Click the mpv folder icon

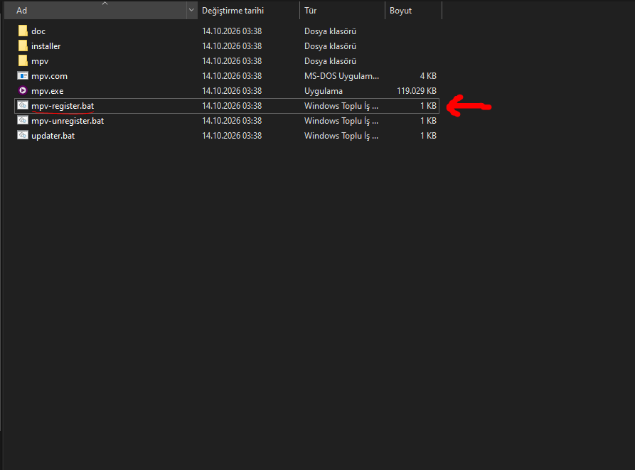(23, 60)
